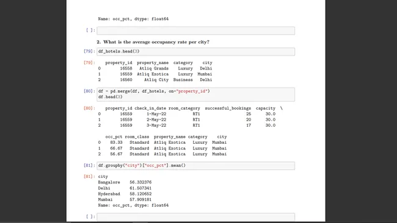This screenshot has height=223, width=397.
Task: Click the df_hotels.head(3) code cell
Action: 195,52
